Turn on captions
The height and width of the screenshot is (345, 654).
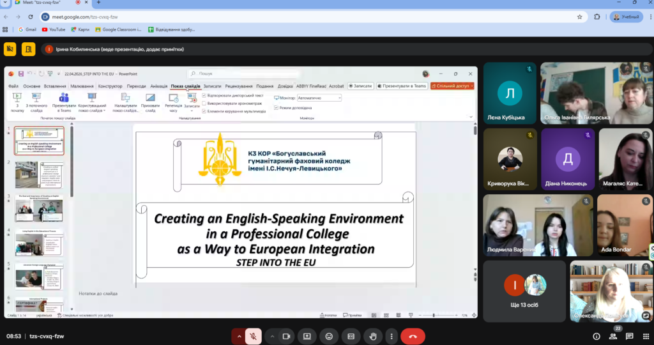[351, 336]
